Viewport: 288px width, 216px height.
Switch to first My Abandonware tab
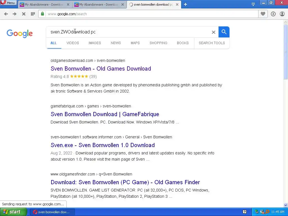[45, 4]
